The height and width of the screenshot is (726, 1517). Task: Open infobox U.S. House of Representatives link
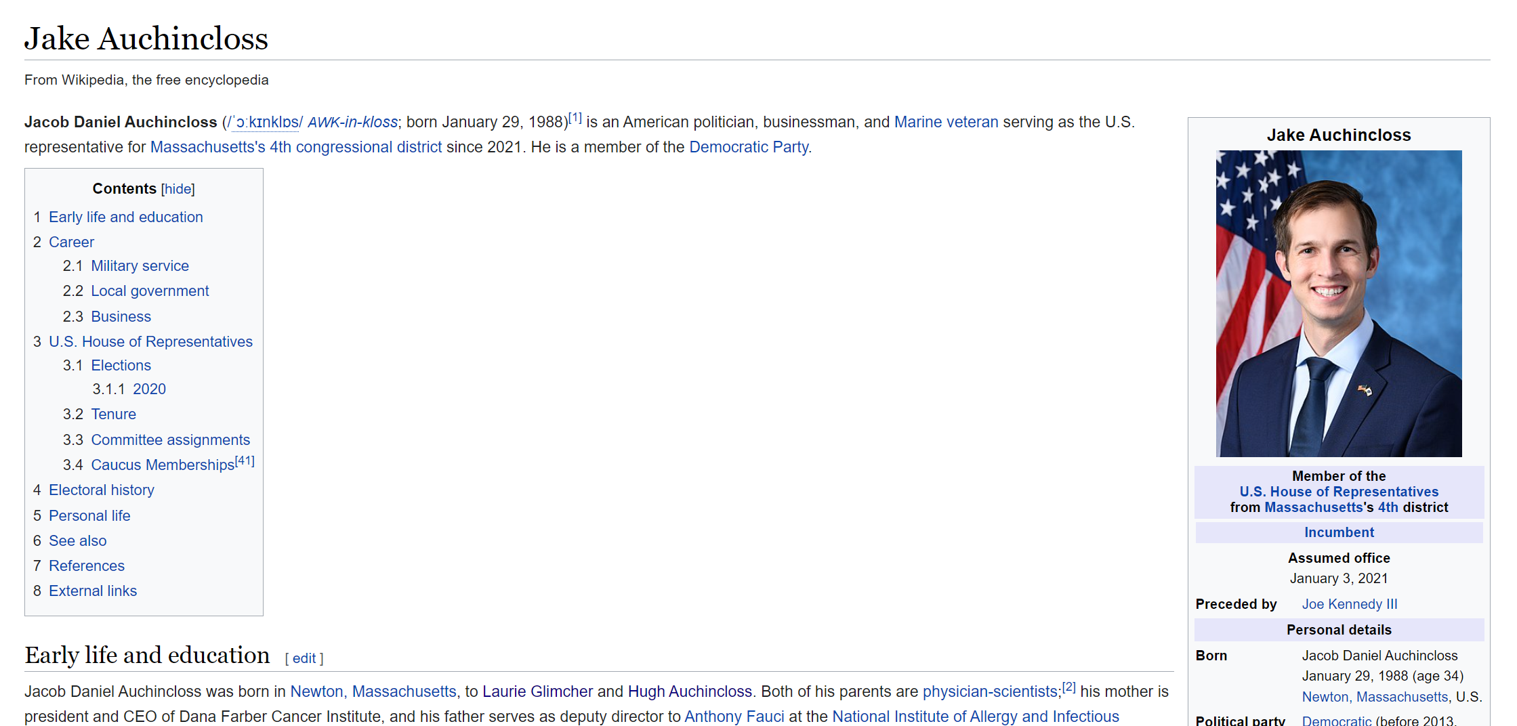[1339, 492]
